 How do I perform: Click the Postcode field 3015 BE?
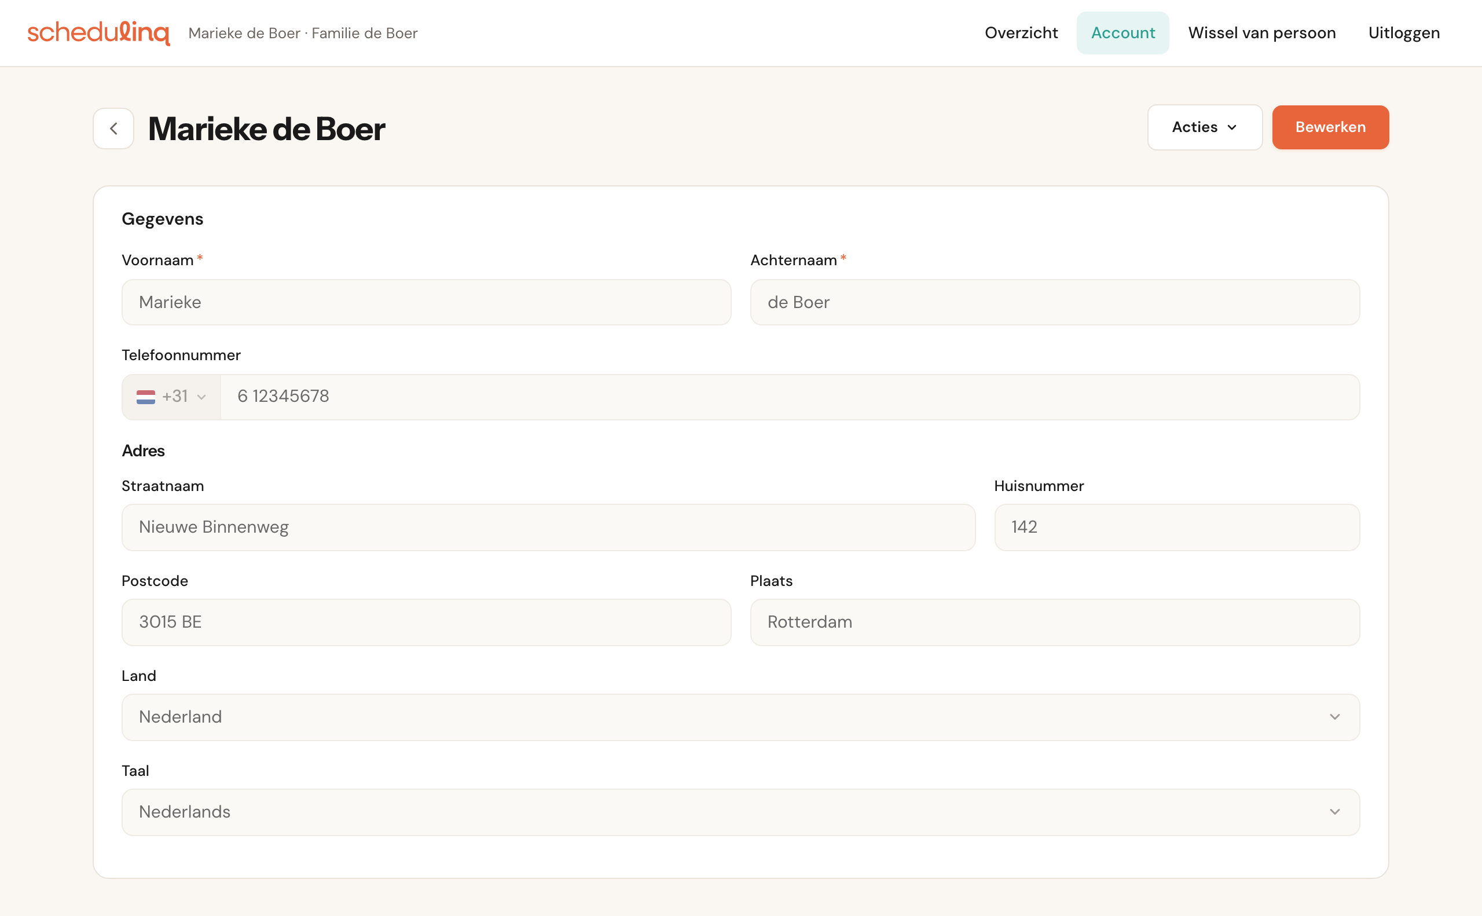click(427, 622)
